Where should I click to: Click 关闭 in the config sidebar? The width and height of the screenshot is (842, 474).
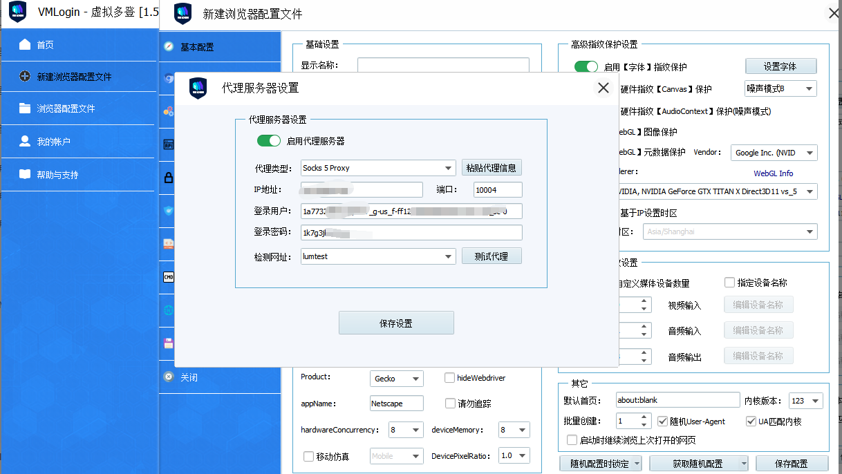[189, 377]
